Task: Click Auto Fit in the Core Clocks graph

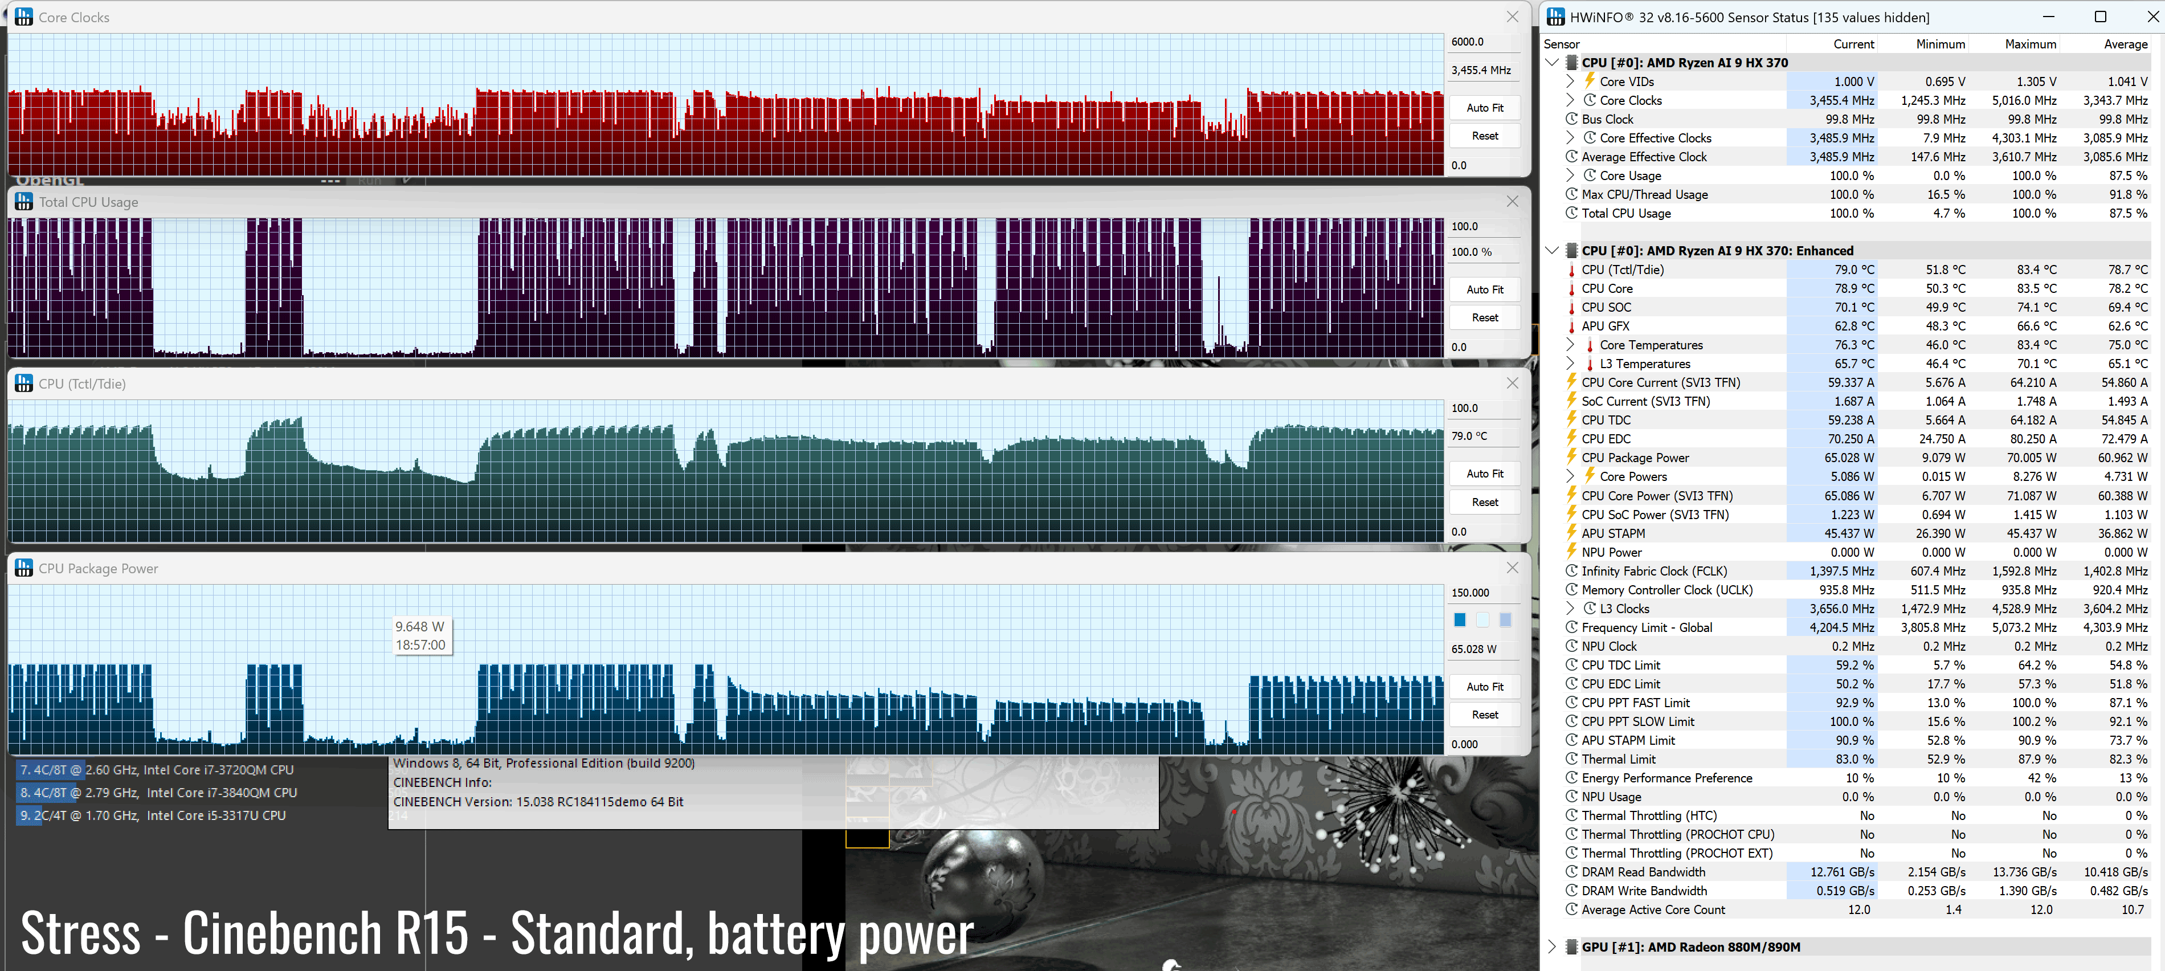Action: (1484, 108)
